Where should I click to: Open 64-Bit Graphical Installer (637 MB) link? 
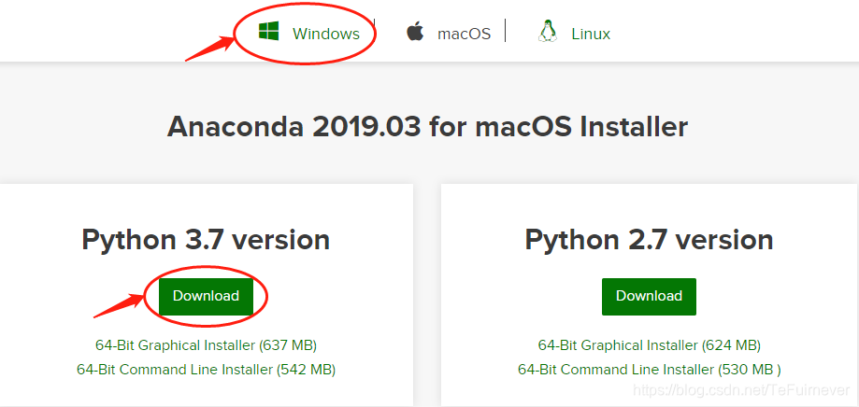[x=206, y=345]
